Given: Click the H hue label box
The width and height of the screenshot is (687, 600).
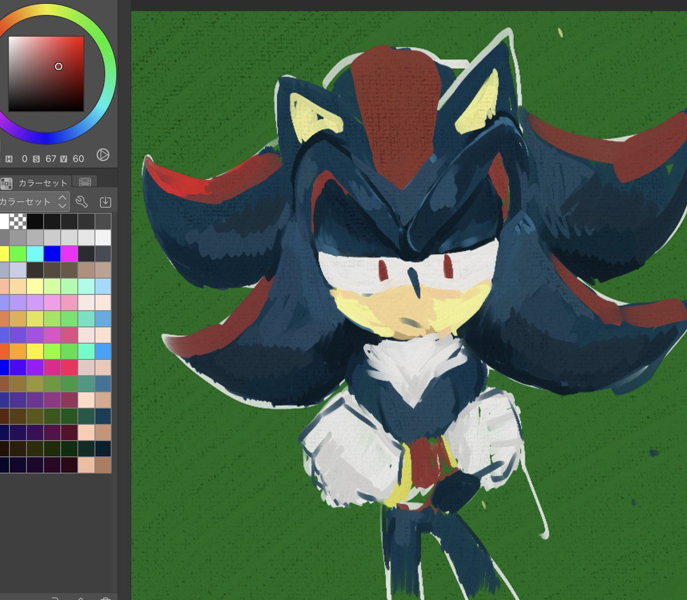Looking at the screenshot, I should 9,159.
